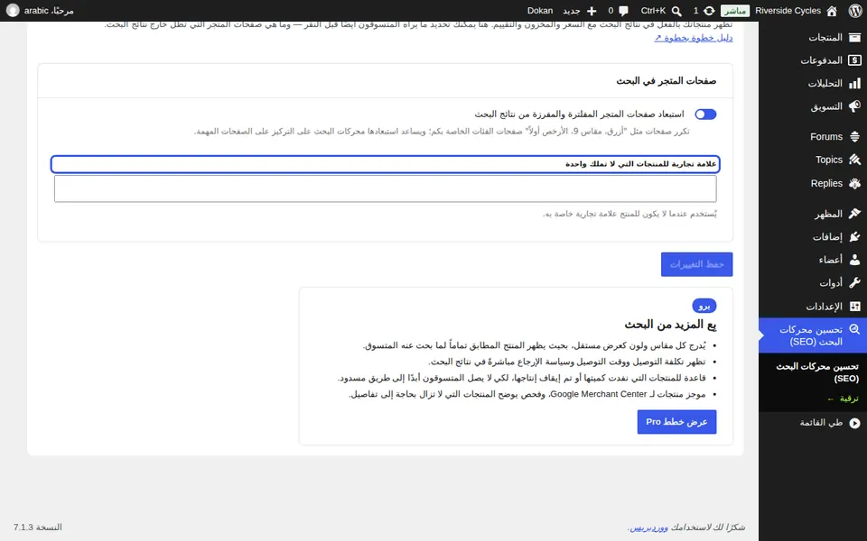Click the علامة تجارية للمنتجات field label
Viewport: 867px width, 541px height.
(641, 164)
